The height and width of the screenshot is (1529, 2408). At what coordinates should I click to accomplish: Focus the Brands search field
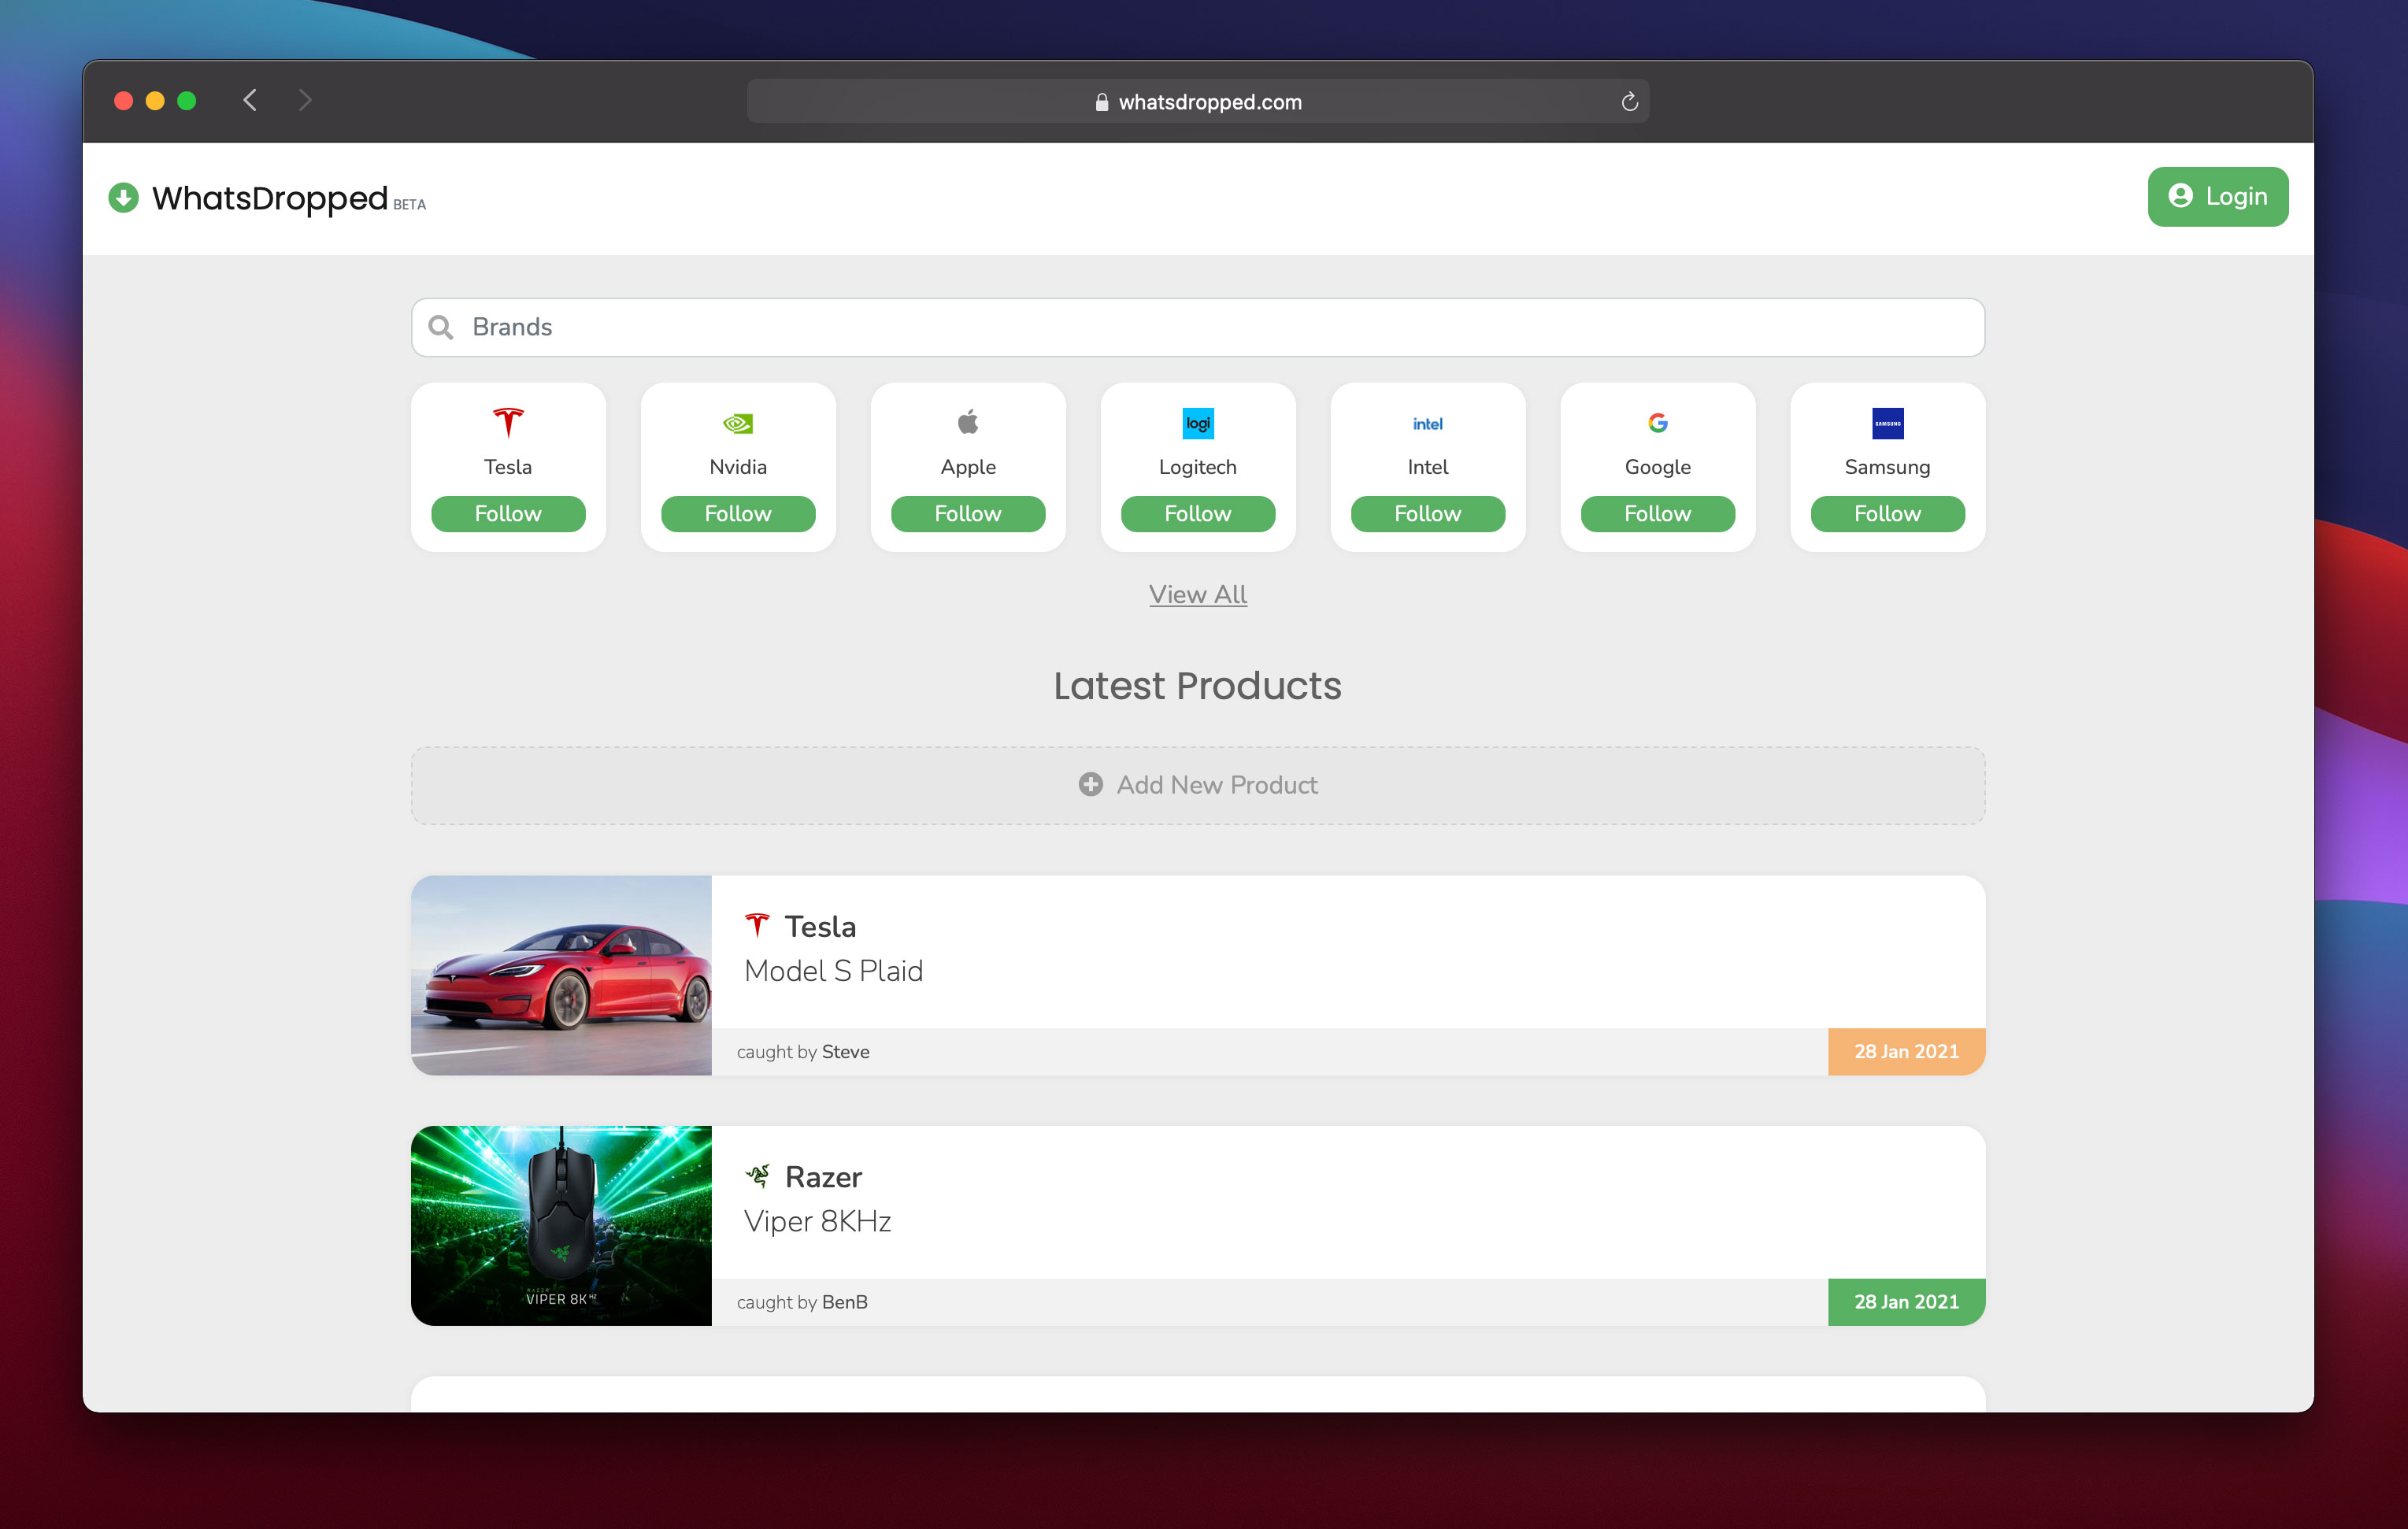coord(1198,327)
